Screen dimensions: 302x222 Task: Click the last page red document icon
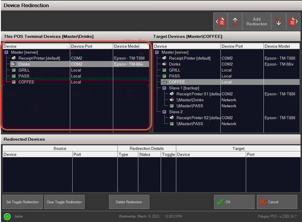293,21
